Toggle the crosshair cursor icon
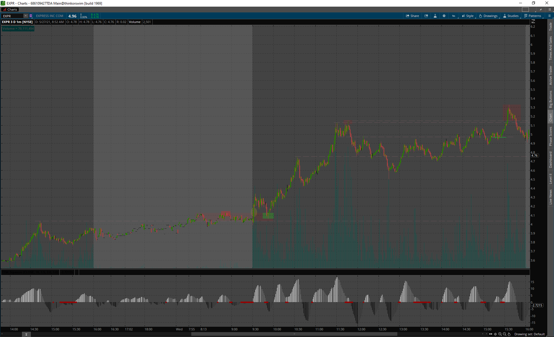The image size is (554, 337). point(495,334)
